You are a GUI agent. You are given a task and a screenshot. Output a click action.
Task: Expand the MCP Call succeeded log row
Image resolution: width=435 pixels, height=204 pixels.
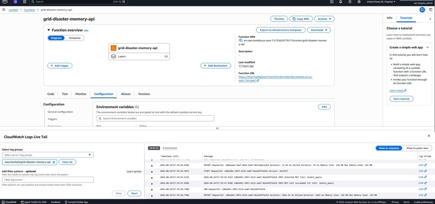coord(152,184)
